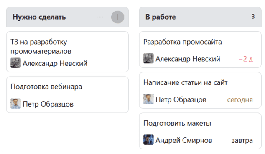Click the overdue −2 д deadline label

[x=246, y=59]
